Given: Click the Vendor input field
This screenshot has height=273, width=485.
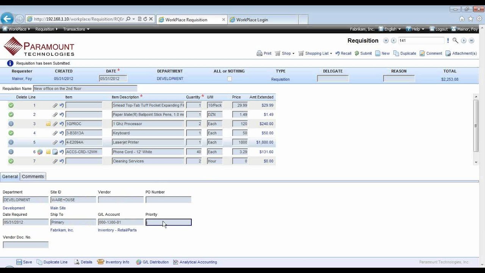Looking at the screenshot, I should [x=121, y=200].
